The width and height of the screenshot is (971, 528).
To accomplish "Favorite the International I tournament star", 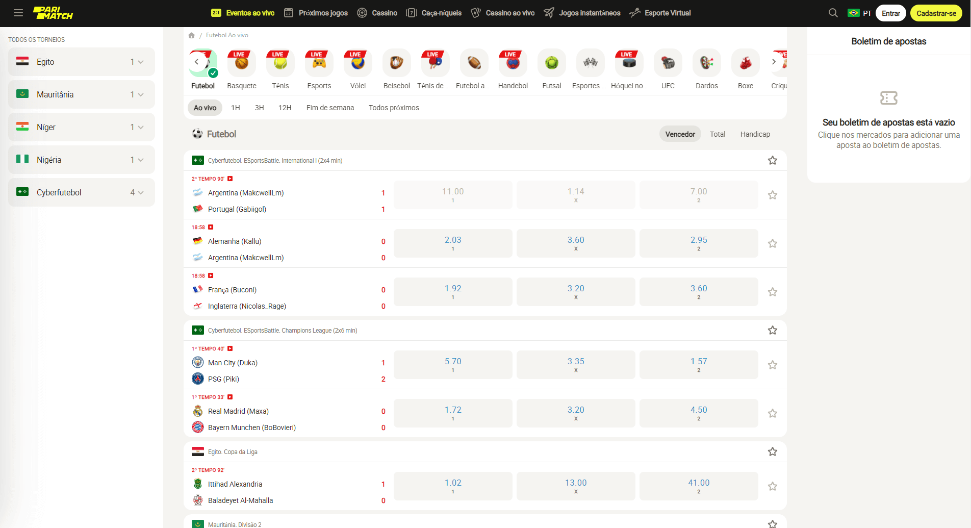I will [x=773, y=160].
